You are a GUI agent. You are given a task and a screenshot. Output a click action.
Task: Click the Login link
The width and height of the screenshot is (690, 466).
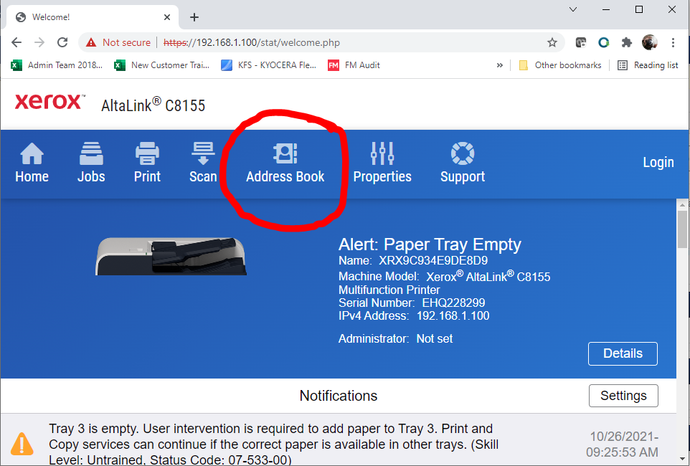click(x=658, y=162)
